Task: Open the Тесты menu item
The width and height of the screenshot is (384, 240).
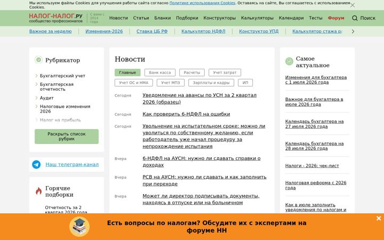Action: click(x=315, y=18)
